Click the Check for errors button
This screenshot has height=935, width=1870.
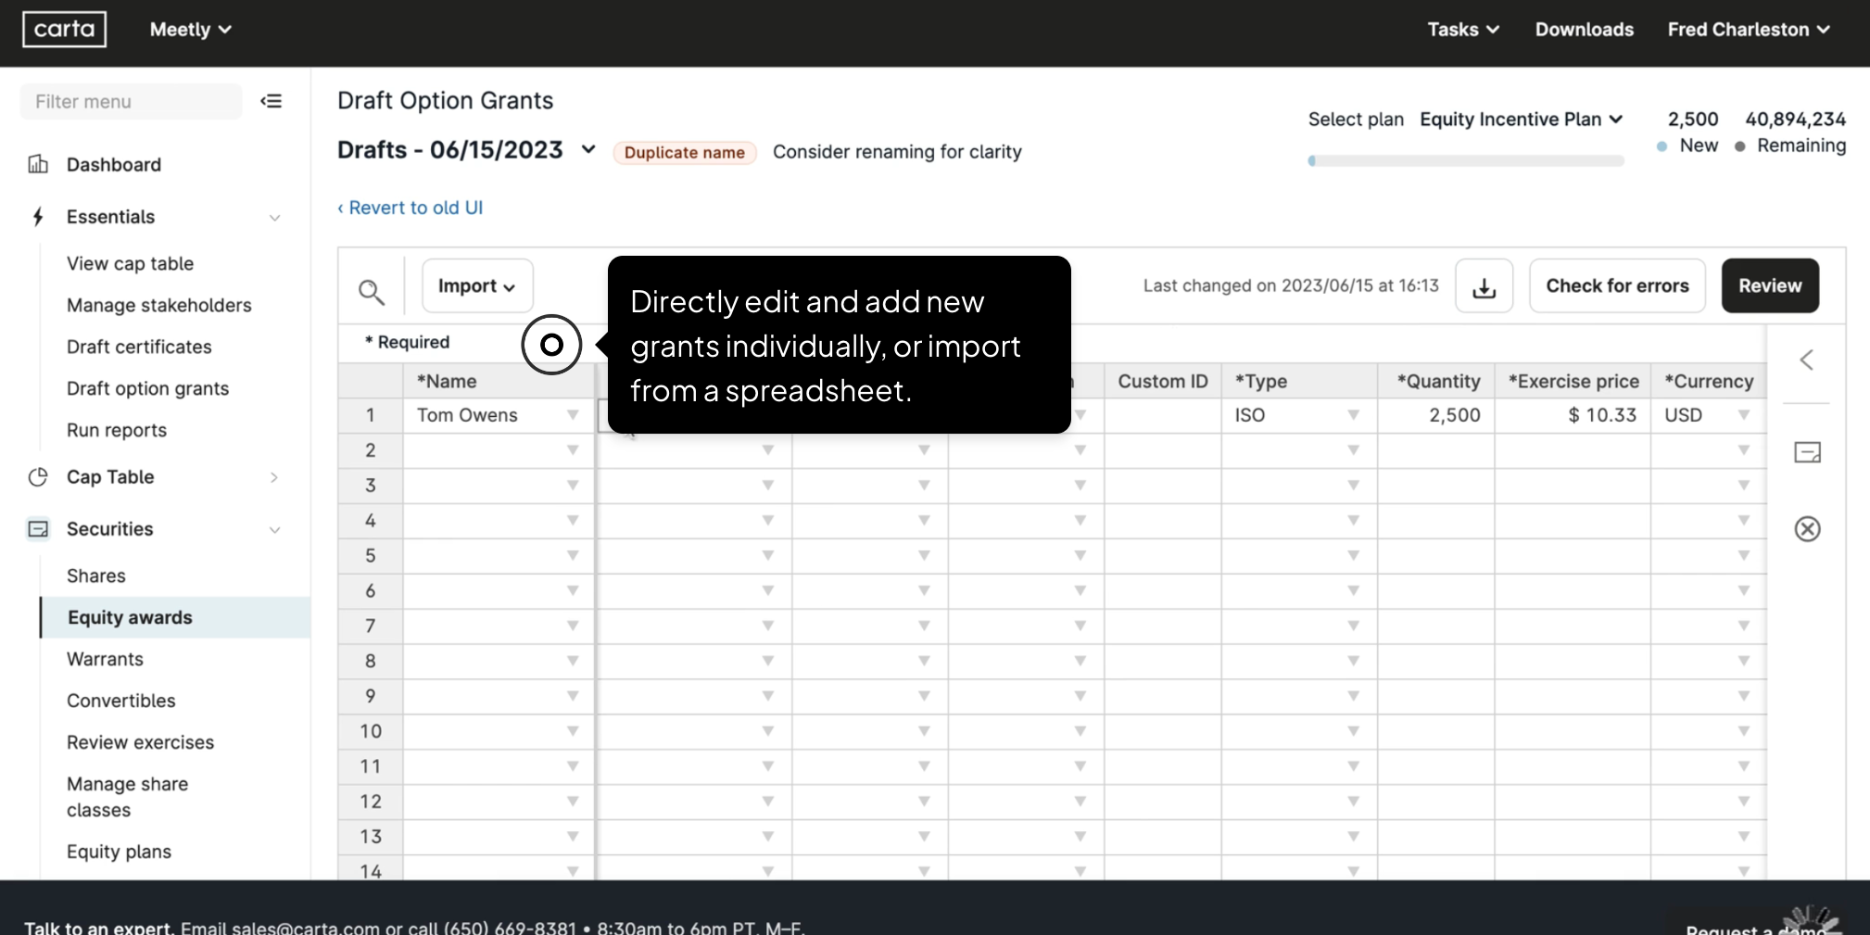click(1617, 285)
